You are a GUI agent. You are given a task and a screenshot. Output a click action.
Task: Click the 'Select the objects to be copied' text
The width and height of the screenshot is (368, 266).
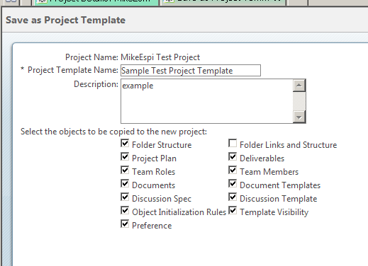coord(113,132)
